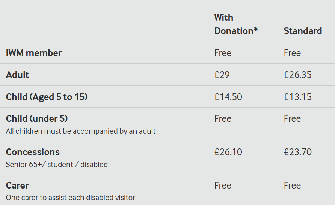Click the With Donation* column header
This screenshot has width=335, height=205.
(x=236, y=24)
